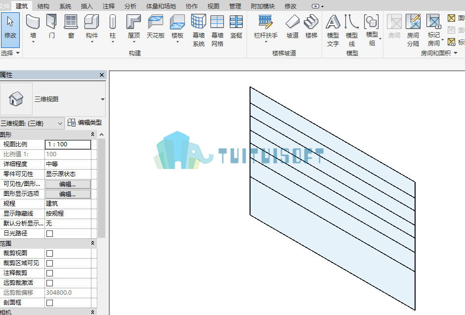Switch to the 结构 ribbon tab

[x=43, y=6]
